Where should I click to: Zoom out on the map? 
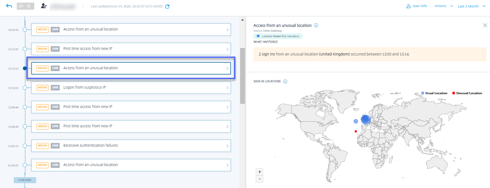tap(260, 179)
